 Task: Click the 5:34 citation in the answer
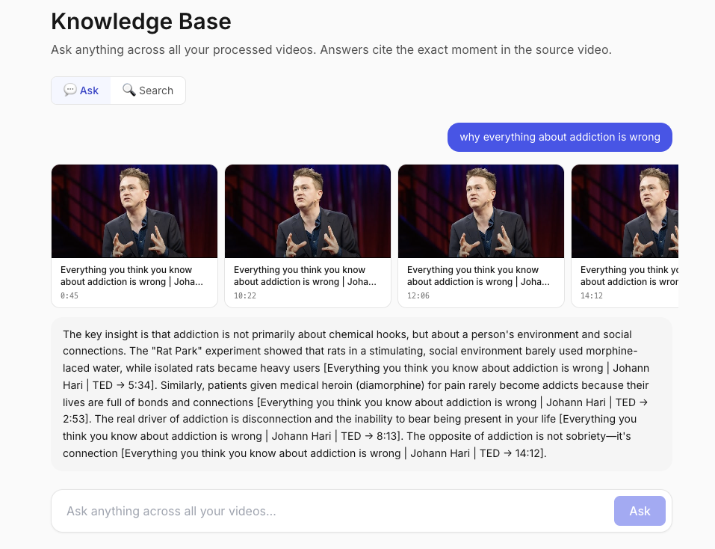pyautogui.click(x=139, y=385)
